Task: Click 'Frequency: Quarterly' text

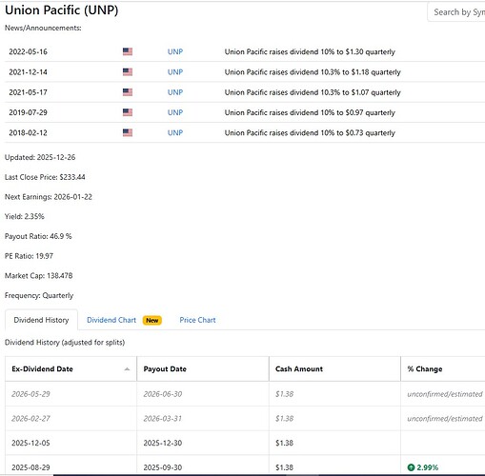Action: (39, 295)
